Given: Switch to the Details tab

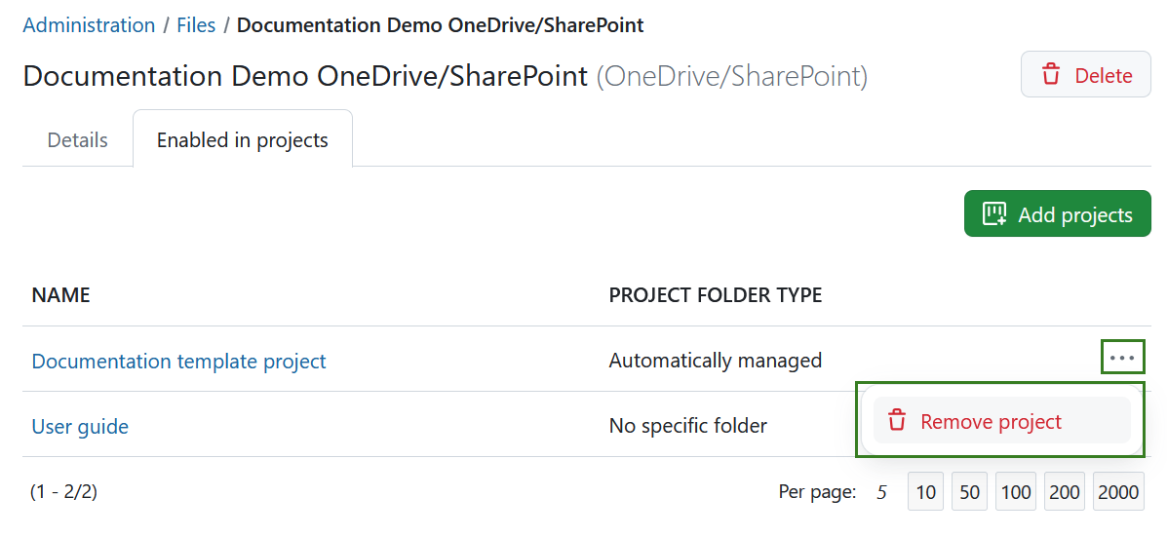Looking at the screenshot, I should pos(77,140).
